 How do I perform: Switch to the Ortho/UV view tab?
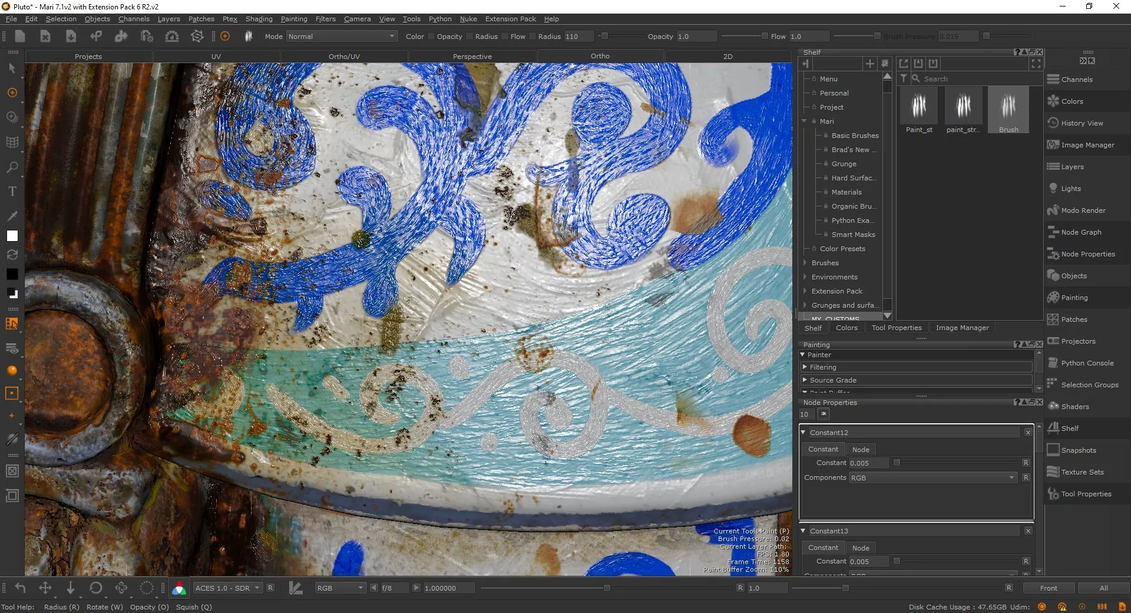344,57
